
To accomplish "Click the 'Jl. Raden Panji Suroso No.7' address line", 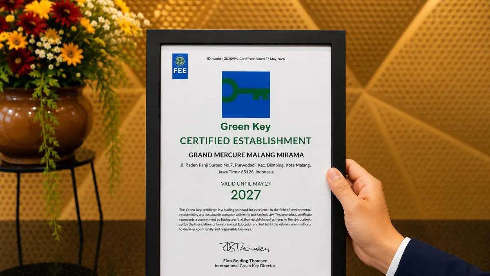I will pos(245,165).
